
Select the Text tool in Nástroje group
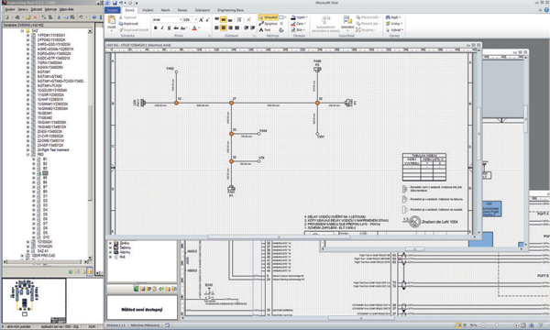click(265, 30)
